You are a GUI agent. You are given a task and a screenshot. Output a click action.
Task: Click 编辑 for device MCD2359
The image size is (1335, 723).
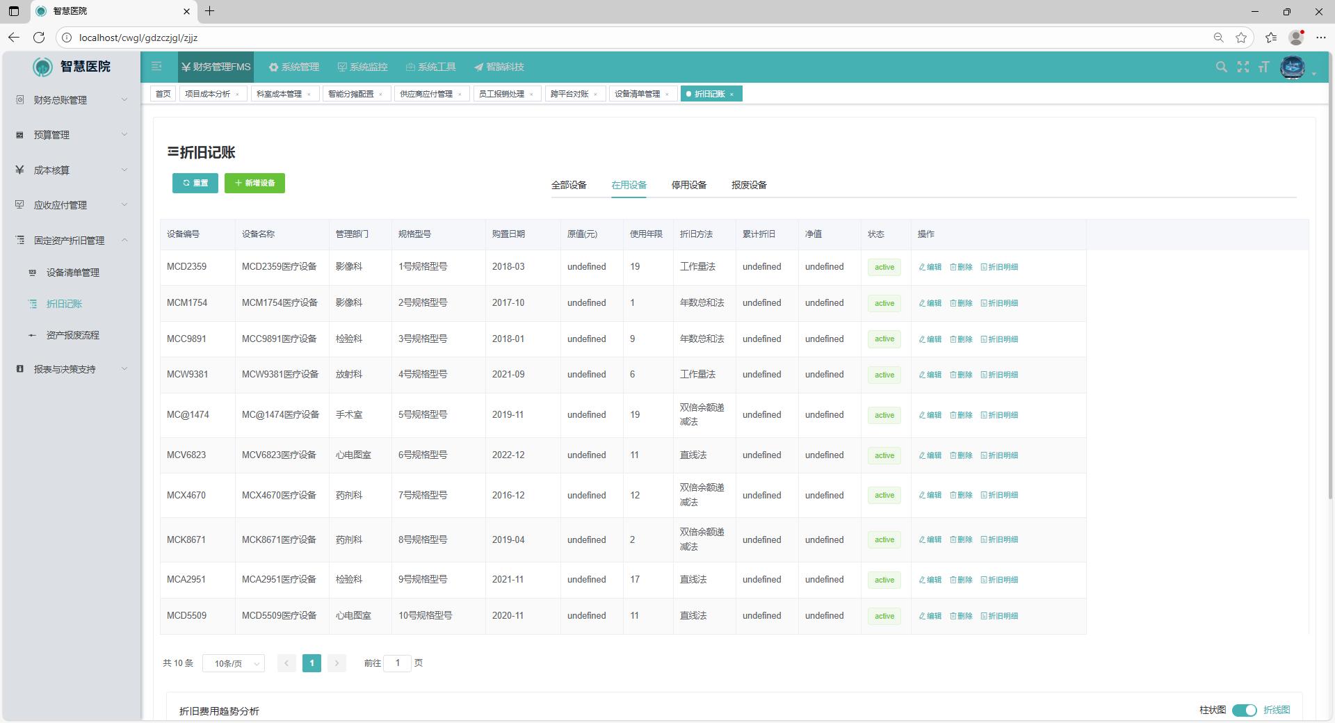pos(930,267)
